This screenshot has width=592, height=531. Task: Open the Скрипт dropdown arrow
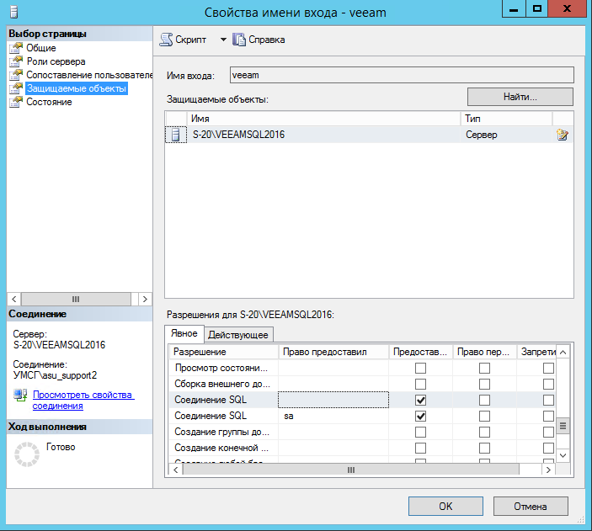[223, 40]
